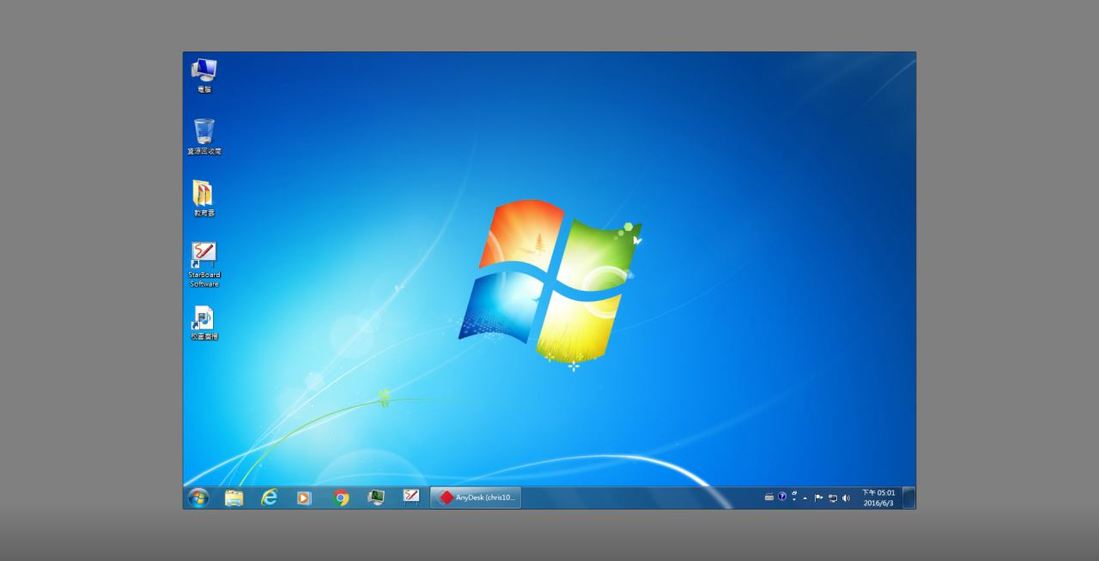The width and height of the screenshot is (1099, 561).
Task: Select the StarBoard Software desktop shortcut
Action: (x=203, y=264)
